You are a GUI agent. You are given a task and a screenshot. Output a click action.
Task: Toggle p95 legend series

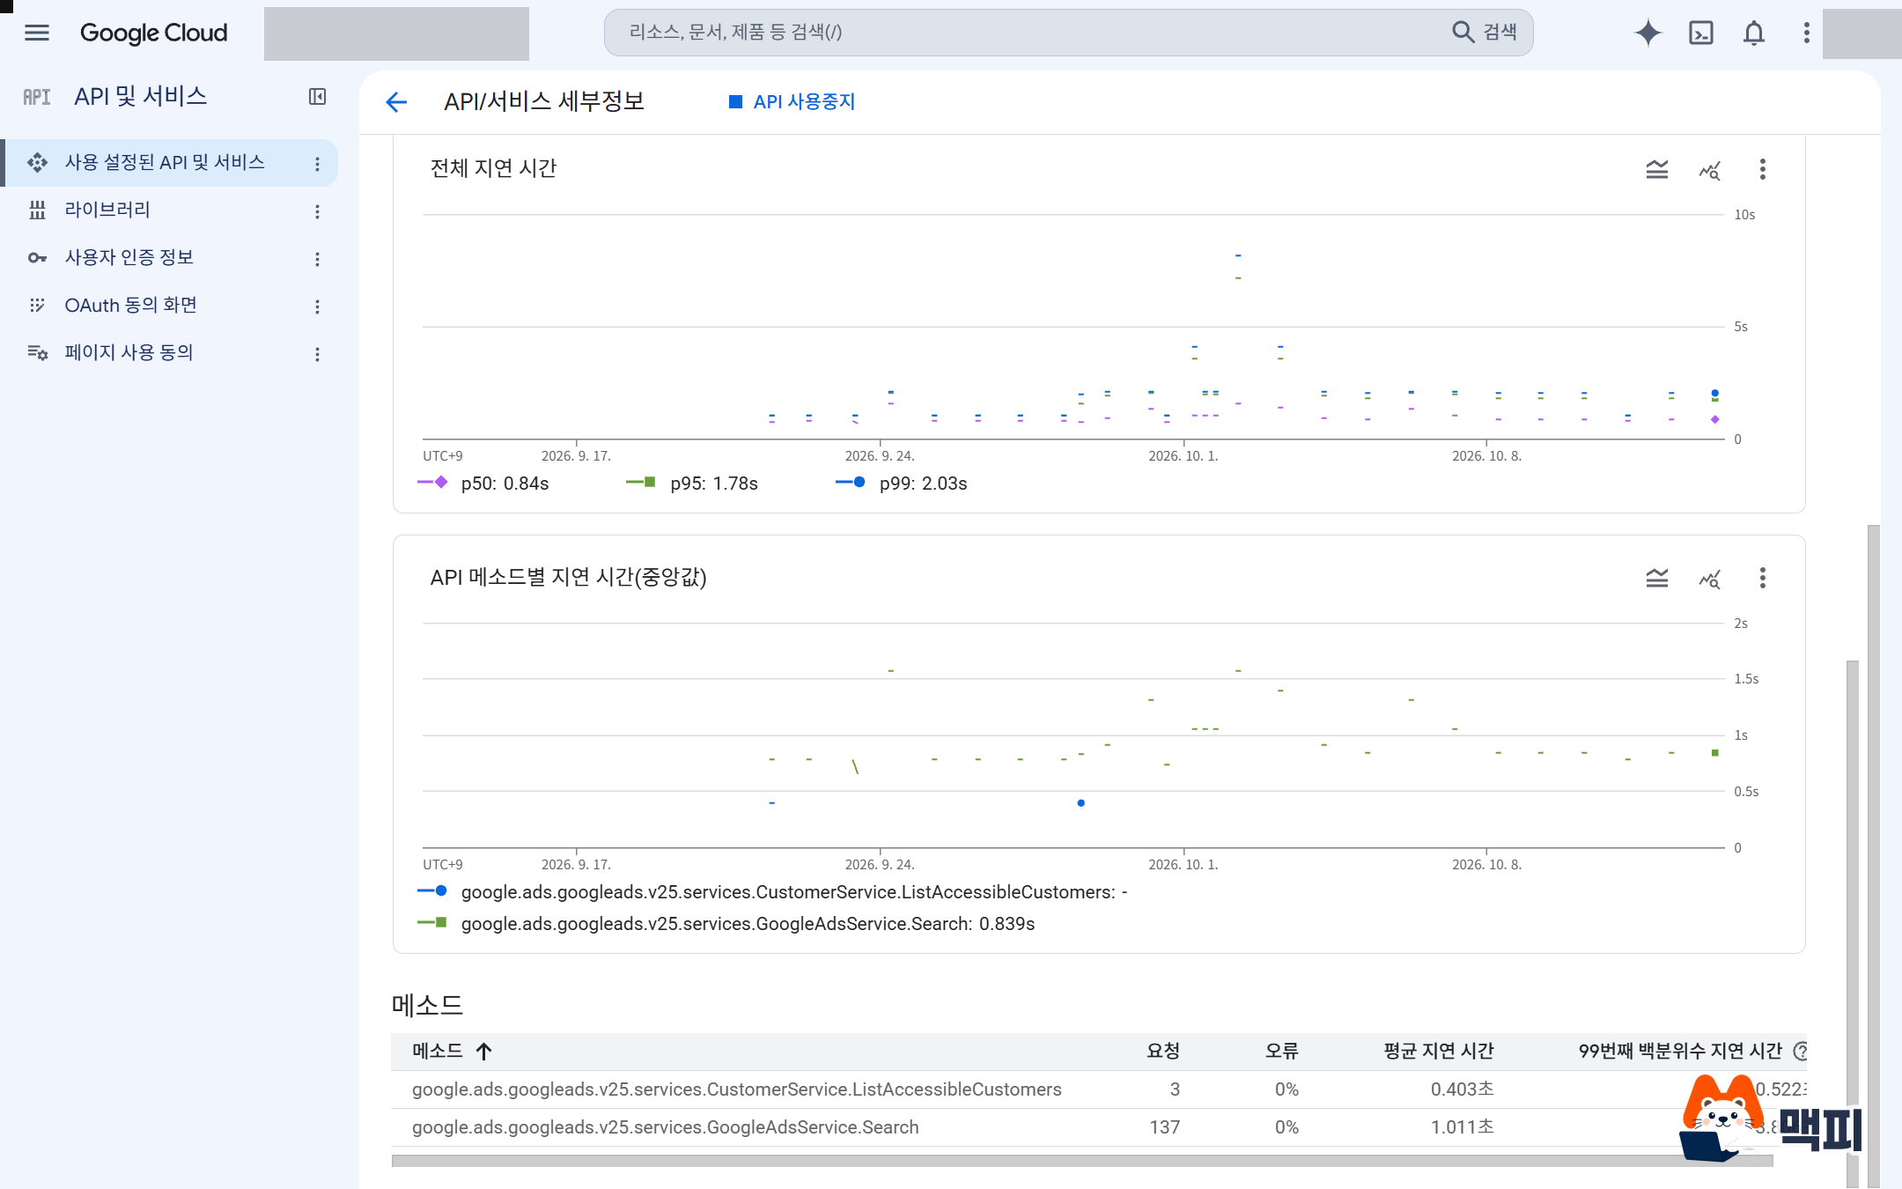(x=692, y=484)
